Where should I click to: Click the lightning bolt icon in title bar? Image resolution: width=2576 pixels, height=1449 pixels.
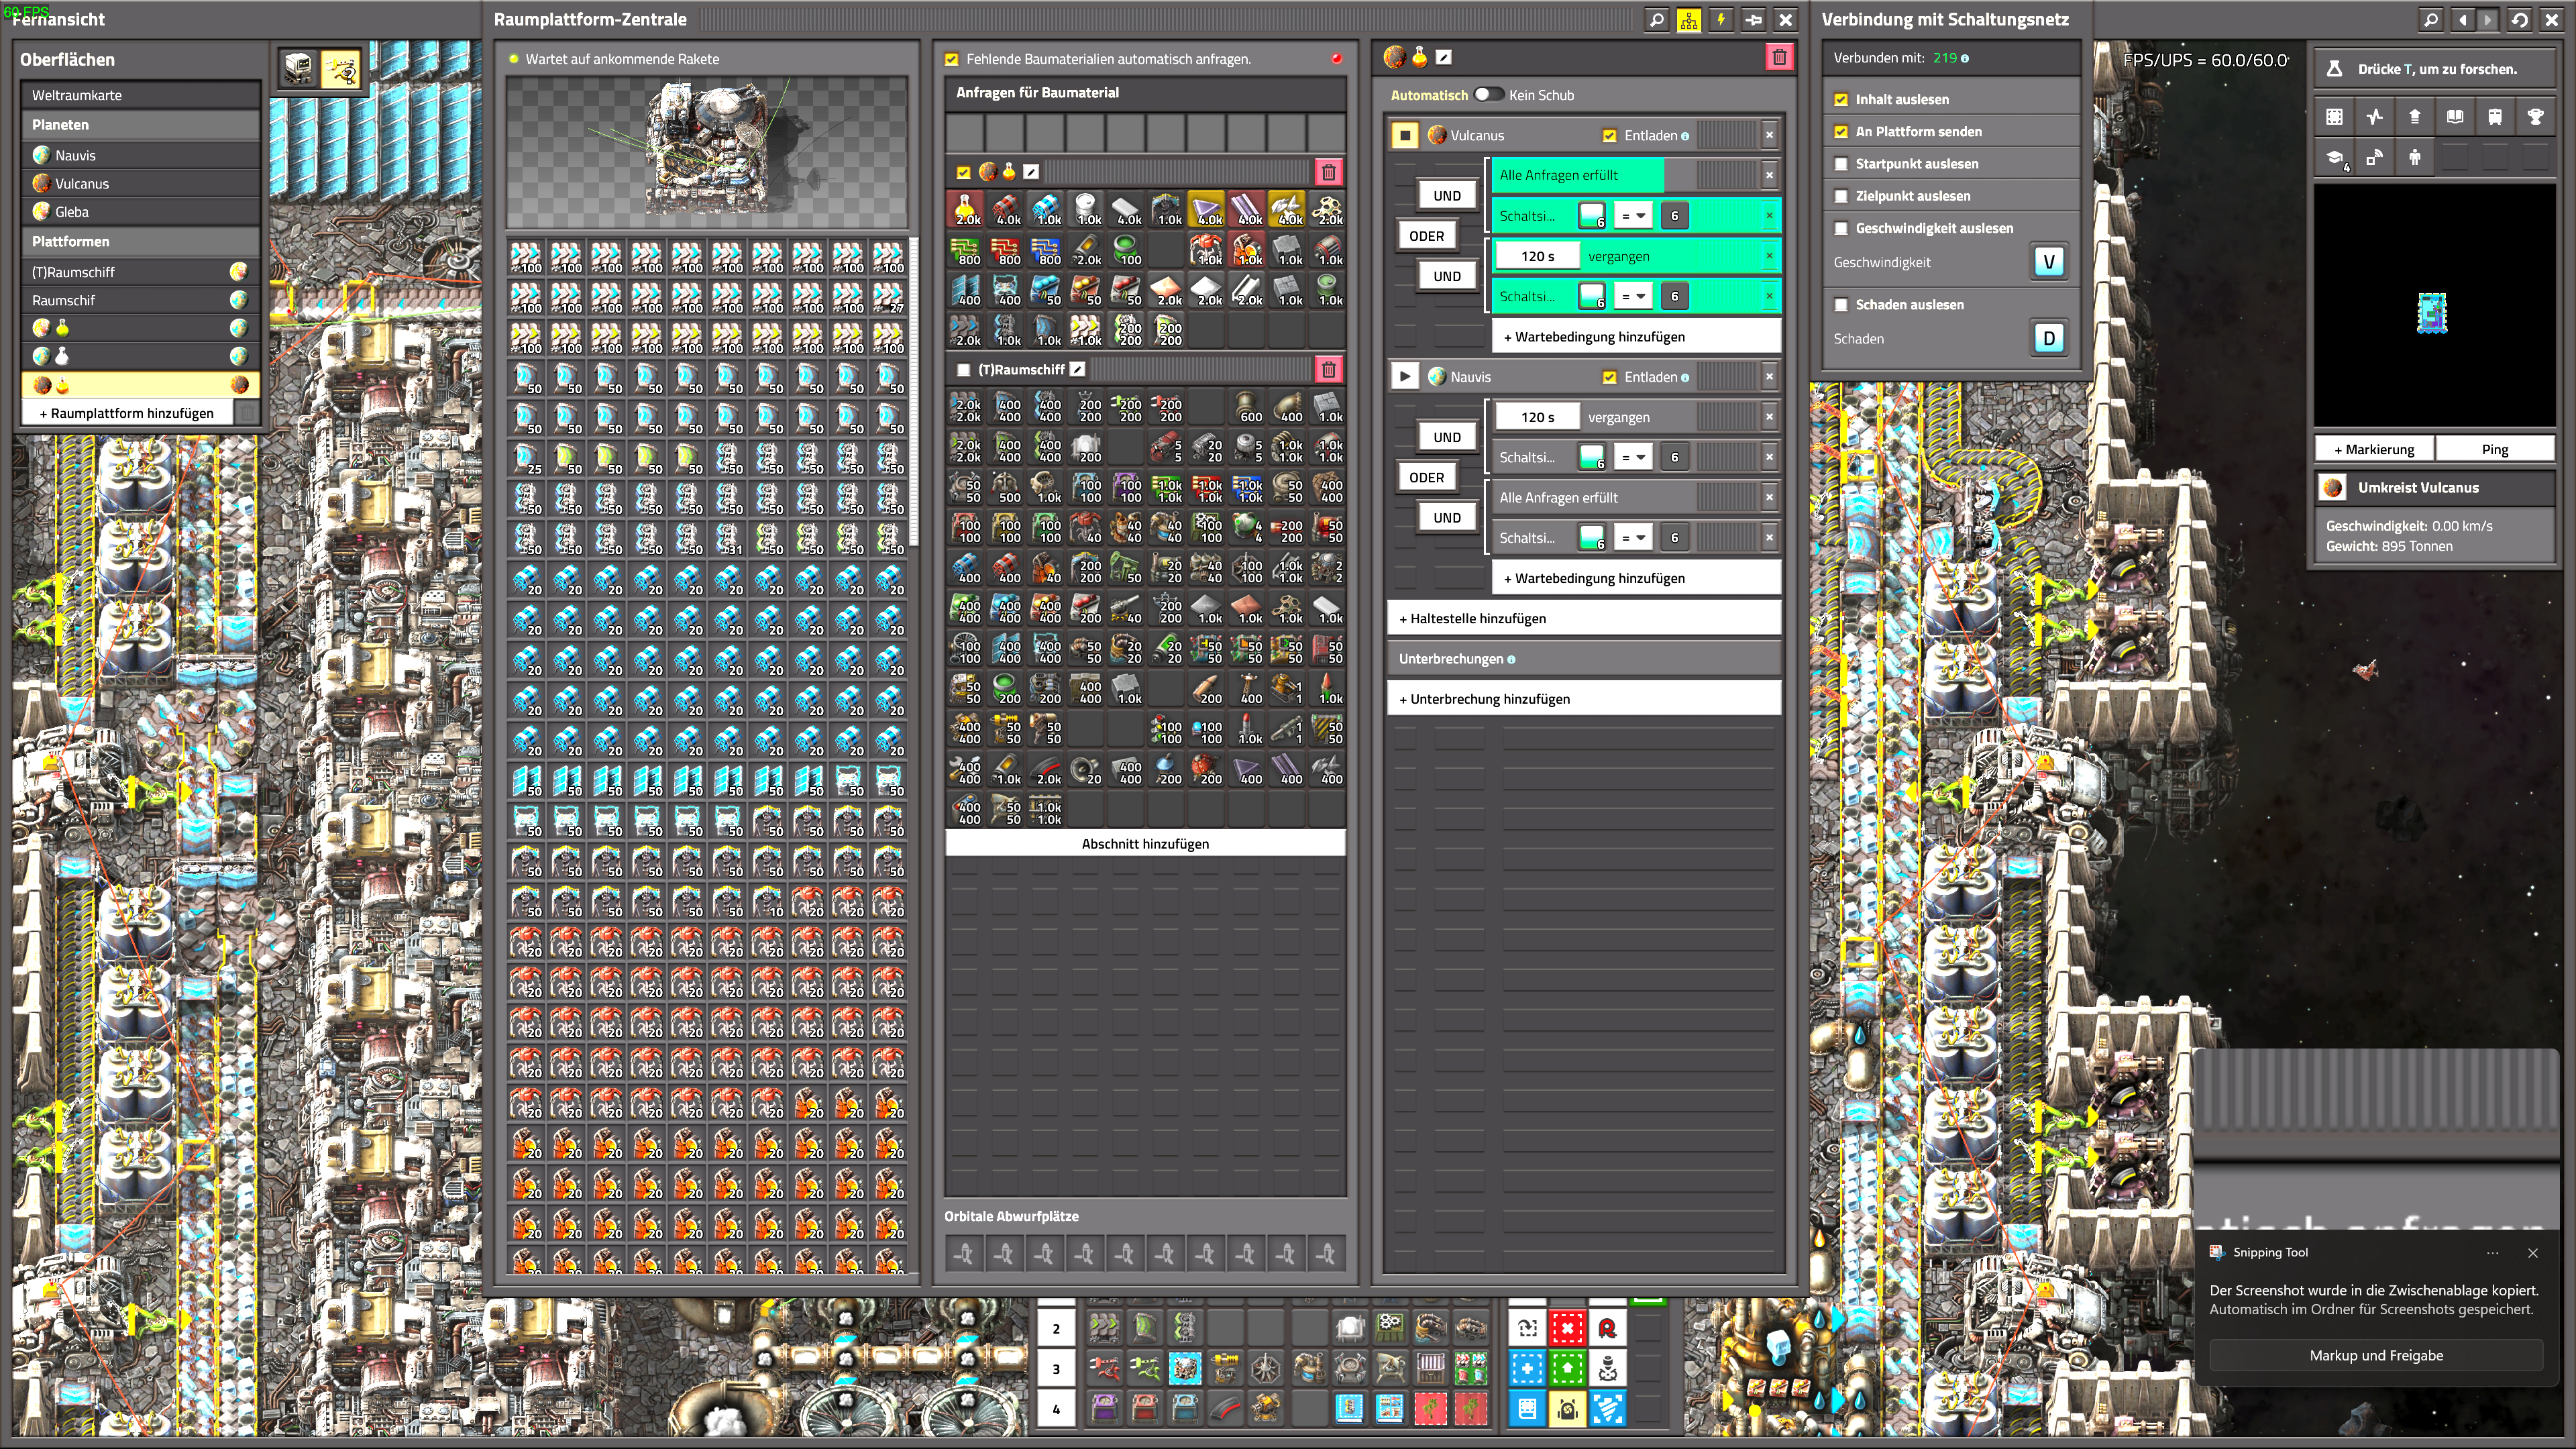[x=1721, y=19]
